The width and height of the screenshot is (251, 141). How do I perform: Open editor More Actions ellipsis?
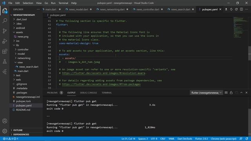pyautogui.click(x=247, y=9)
